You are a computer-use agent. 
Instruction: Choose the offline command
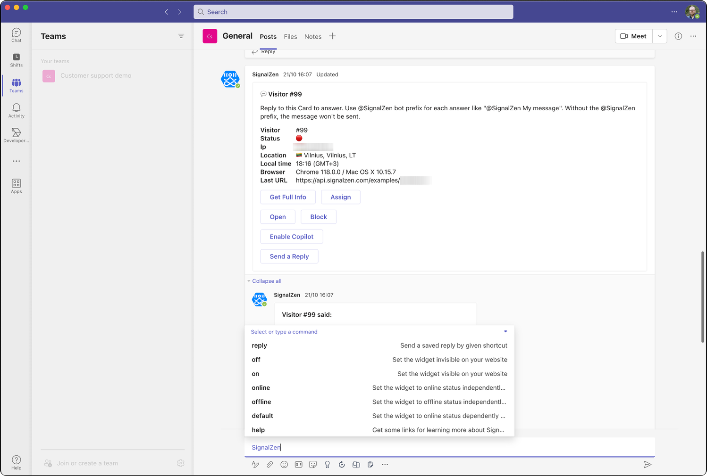tap(379, 402)
